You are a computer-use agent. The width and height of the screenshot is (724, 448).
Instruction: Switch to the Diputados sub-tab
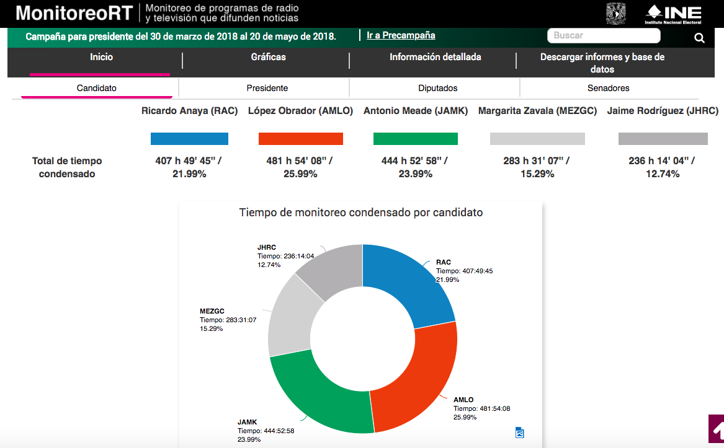tap(438, 88)
